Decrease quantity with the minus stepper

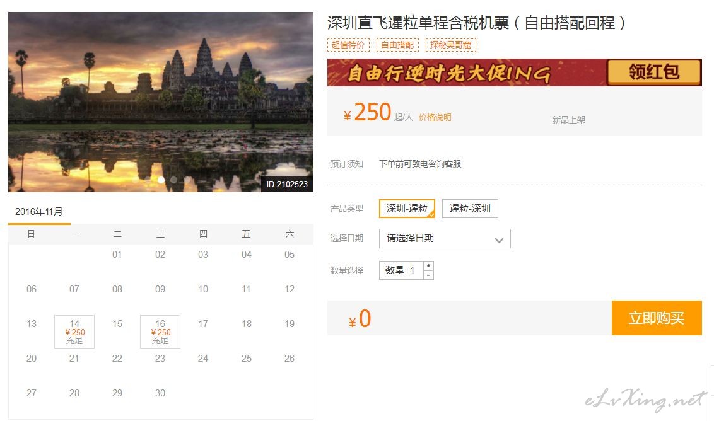pos(428,275)
